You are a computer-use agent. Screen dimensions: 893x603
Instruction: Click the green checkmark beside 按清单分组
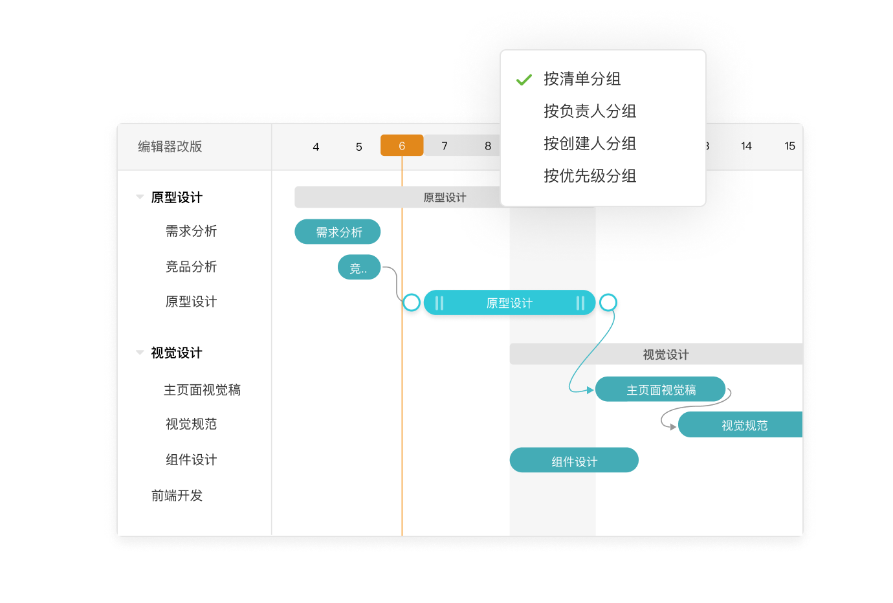coord(524,80)
